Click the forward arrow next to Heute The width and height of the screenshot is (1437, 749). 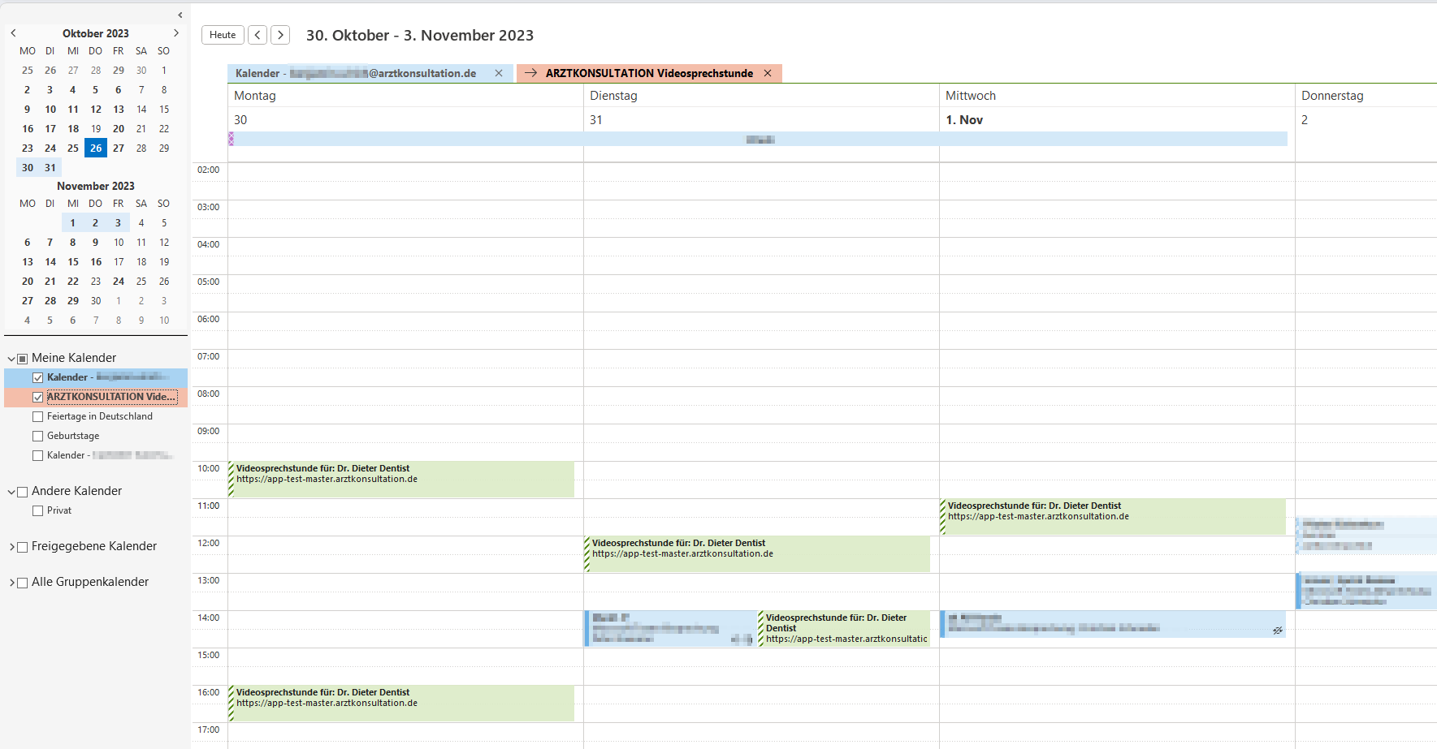tap(280, 35)
